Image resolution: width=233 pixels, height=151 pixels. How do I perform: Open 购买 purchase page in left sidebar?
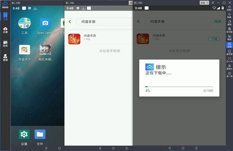tap(5, 44)
